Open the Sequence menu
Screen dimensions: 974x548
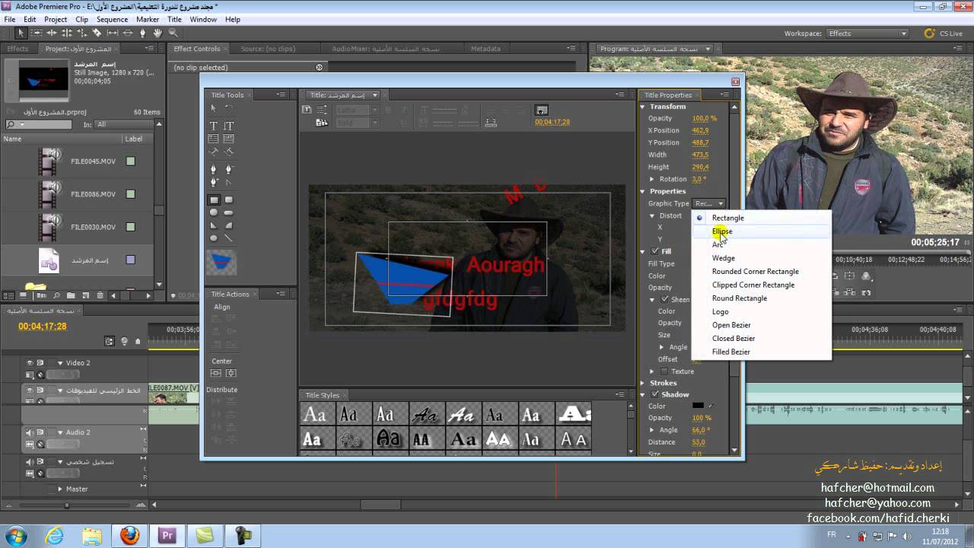click(x=112, y=19)
